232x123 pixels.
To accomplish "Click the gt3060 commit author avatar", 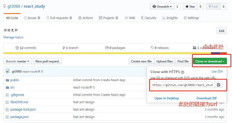I will point(8,71).
